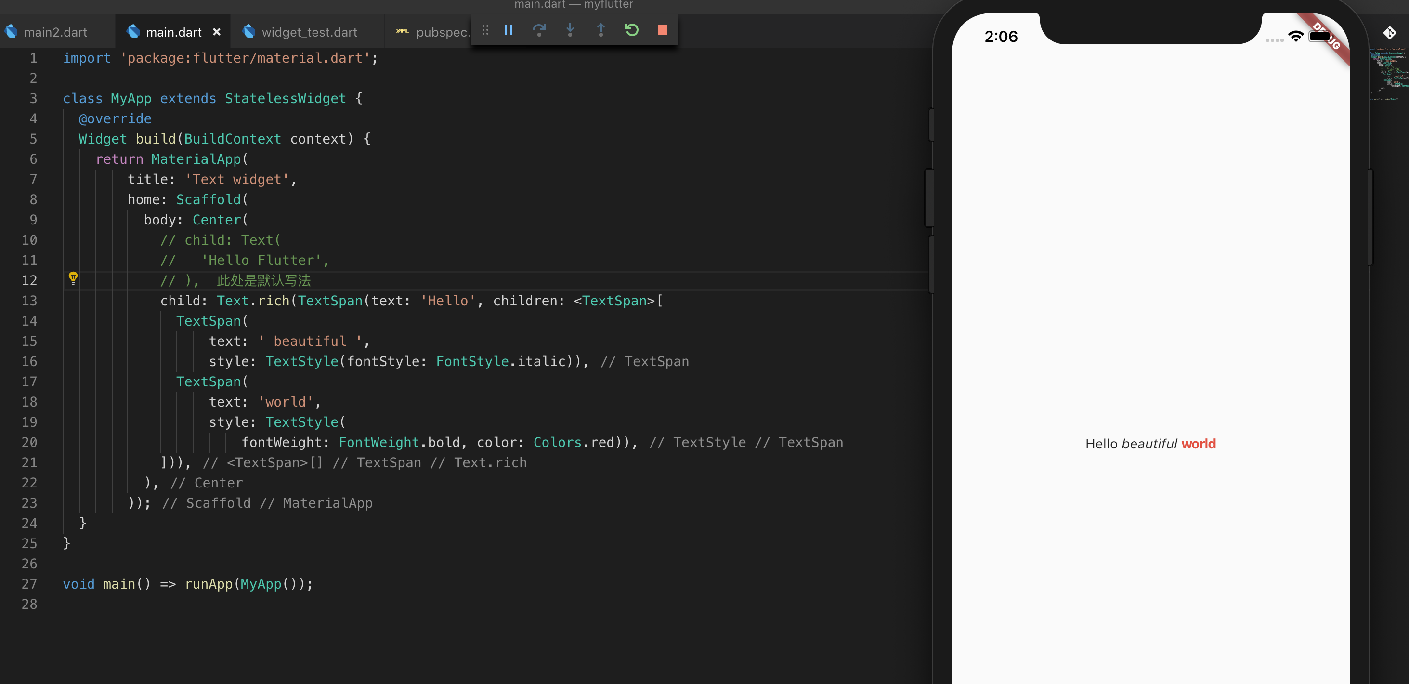
Task: Click the code minimap preview
Action: pyautogui.click(x=1388, y=74)
